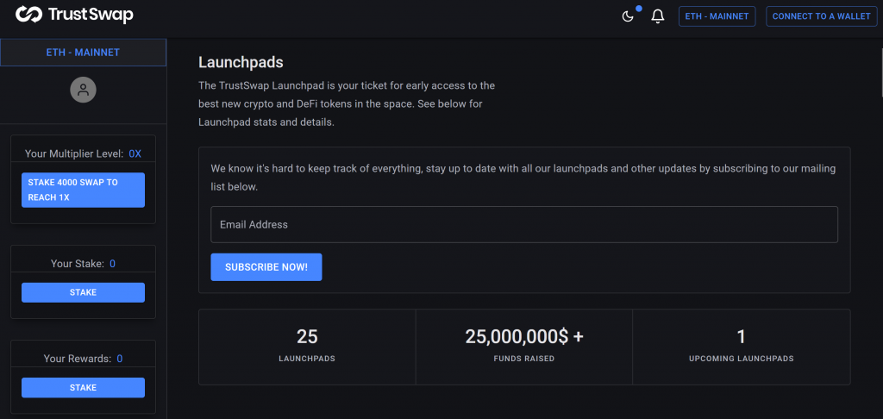This screenshot has height=419, width=883.
Task: Select ETH - MAINNET in sidebar
Action: 84,53
